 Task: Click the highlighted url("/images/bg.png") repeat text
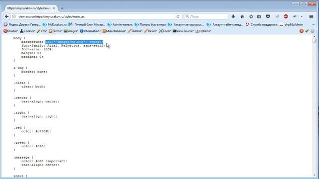[74, 42]
